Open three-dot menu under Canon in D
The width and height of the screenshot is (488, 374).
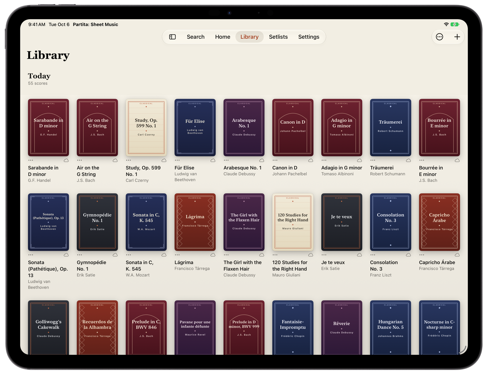coord(275,160)
